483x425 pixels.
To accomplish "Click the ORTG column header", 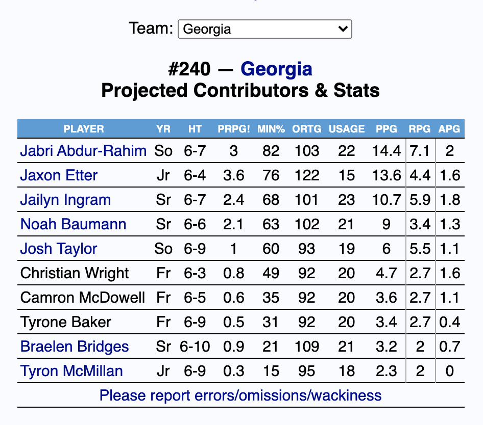I will coord(307,129).
